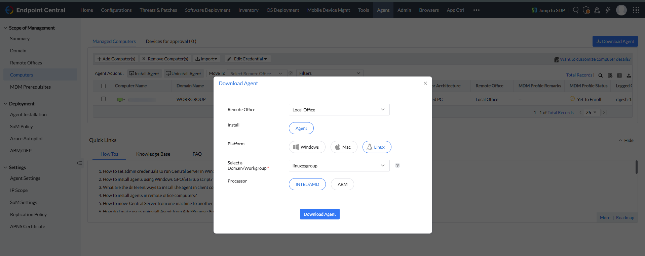Click the Download Agent button at top right

(615, 41)
